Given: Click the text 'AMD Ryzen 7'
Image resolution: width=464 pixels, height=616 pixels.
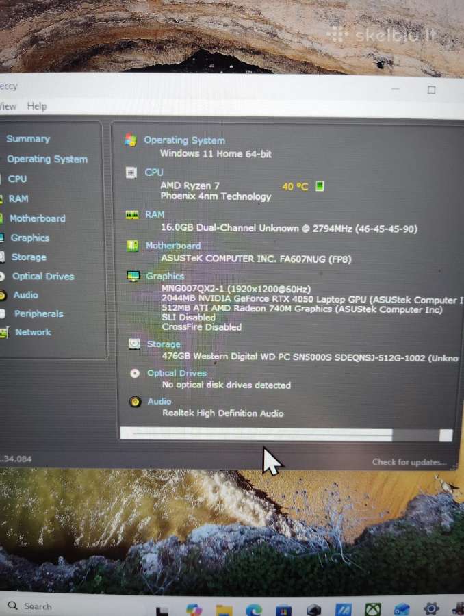Looking at the screenshot, I should (x=190, y=185).
